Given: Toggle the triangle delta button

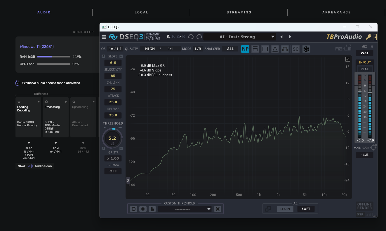Looking at the screenshot, I should (x=275, y=49).
